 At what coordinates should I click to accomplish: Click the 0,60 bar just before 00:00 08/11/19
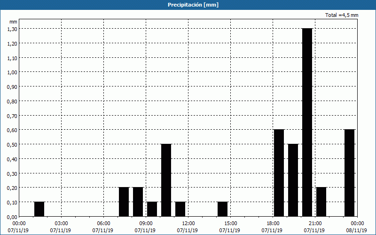(x=350, y=173)
